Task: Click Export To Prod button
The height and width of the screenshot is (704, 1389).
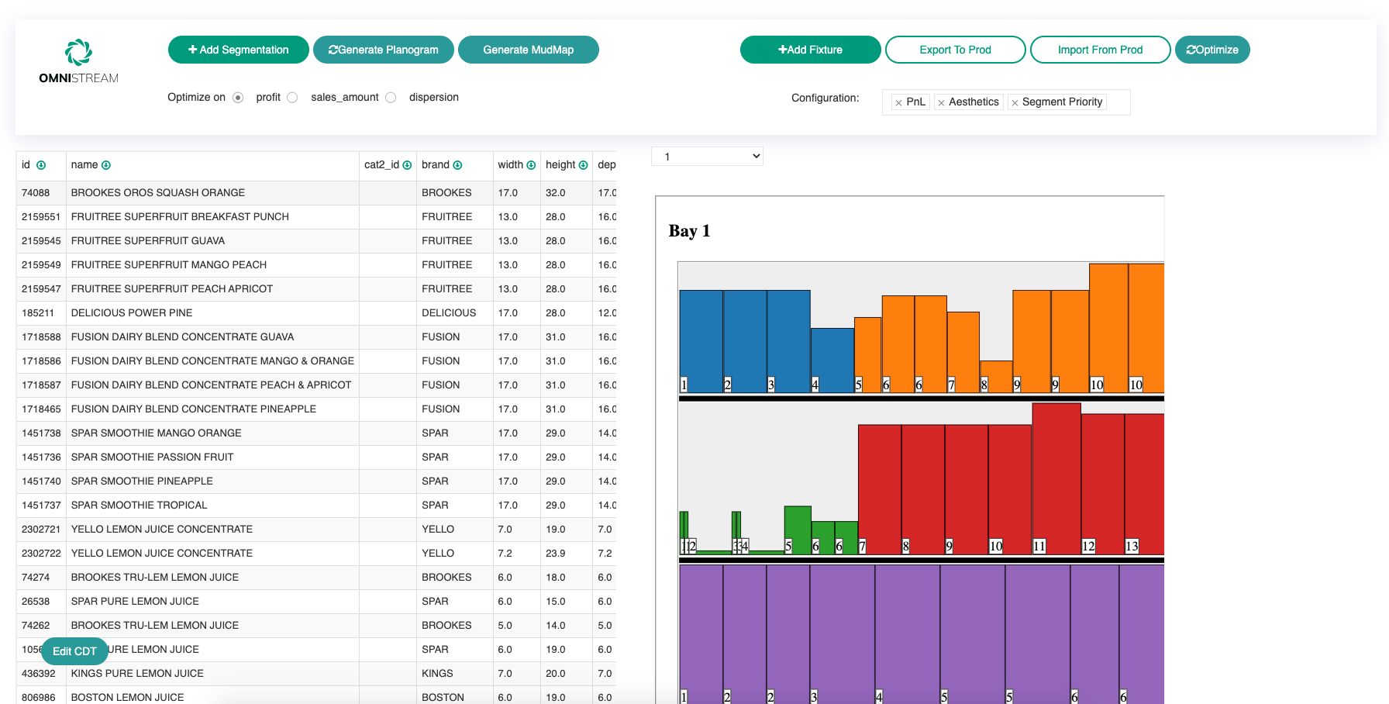Action: click(956, 50)
